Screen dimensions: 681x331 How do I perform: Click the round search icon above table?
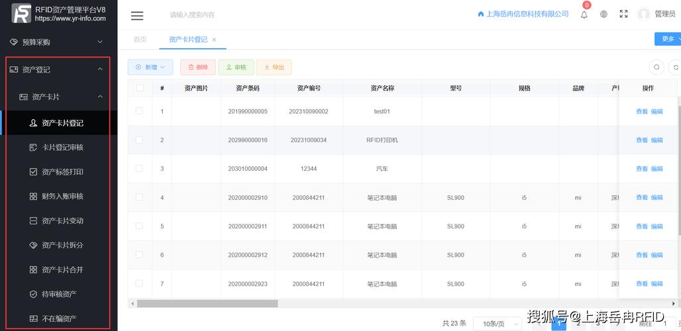(656, 67)
